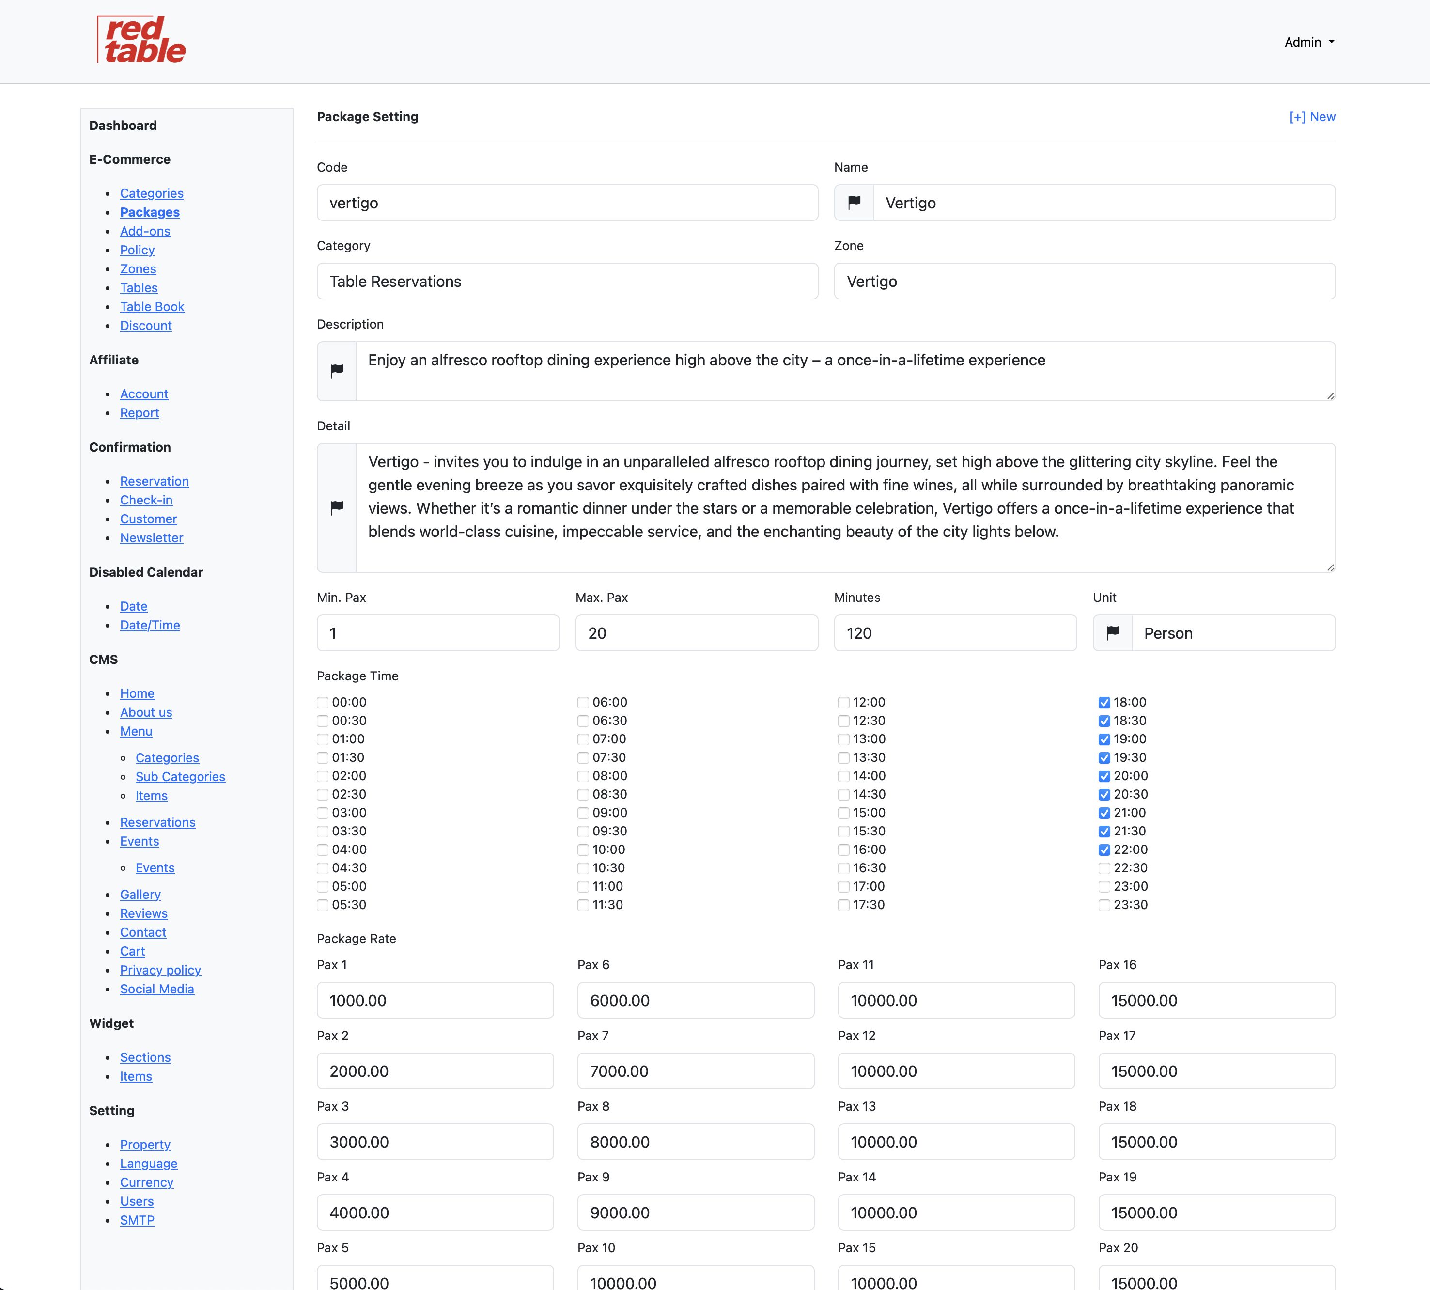Click the flag icon beside Detail textarea
This screenshot has width=1430, height=1290.
point(337,507)
